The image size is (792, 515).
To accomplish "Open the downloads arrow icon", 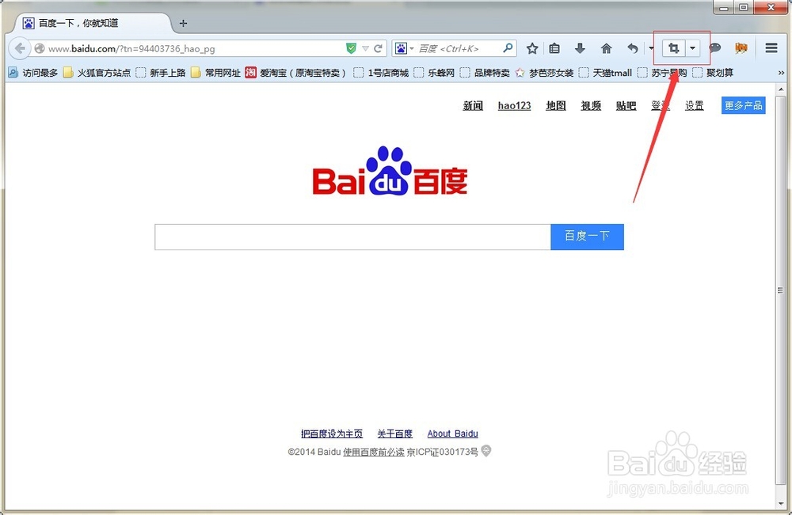I will click(580, 48).
